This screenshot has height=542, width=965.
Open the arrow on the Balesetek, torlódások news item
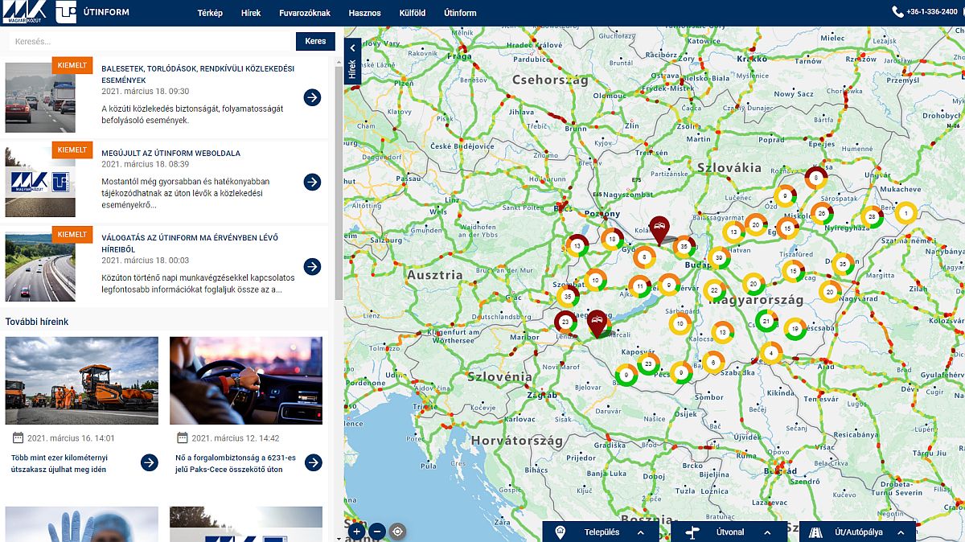coord(311,97)
